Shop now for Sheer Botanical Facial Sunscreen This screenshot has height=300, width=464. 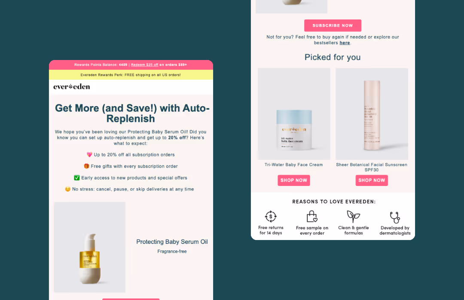[371, 180]
